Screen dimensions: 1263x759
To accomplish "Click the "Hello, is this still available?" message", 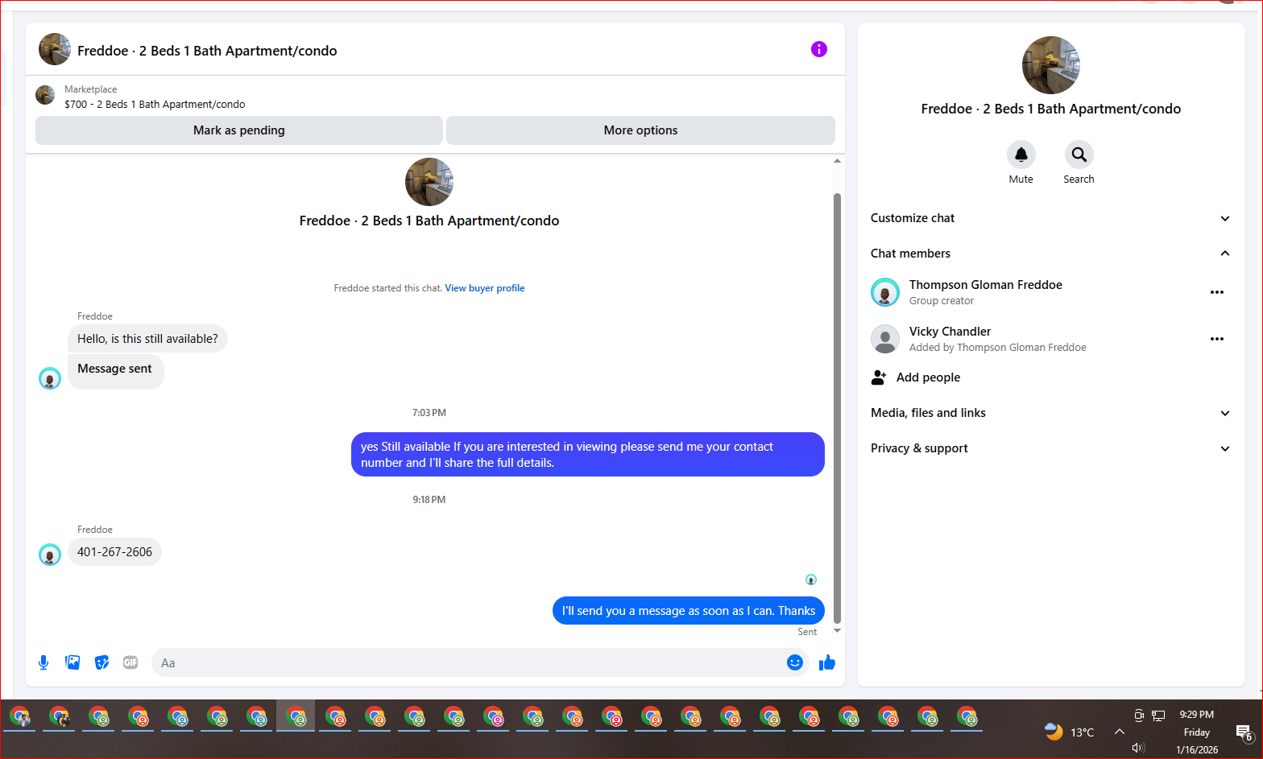I will pos(147,339).
